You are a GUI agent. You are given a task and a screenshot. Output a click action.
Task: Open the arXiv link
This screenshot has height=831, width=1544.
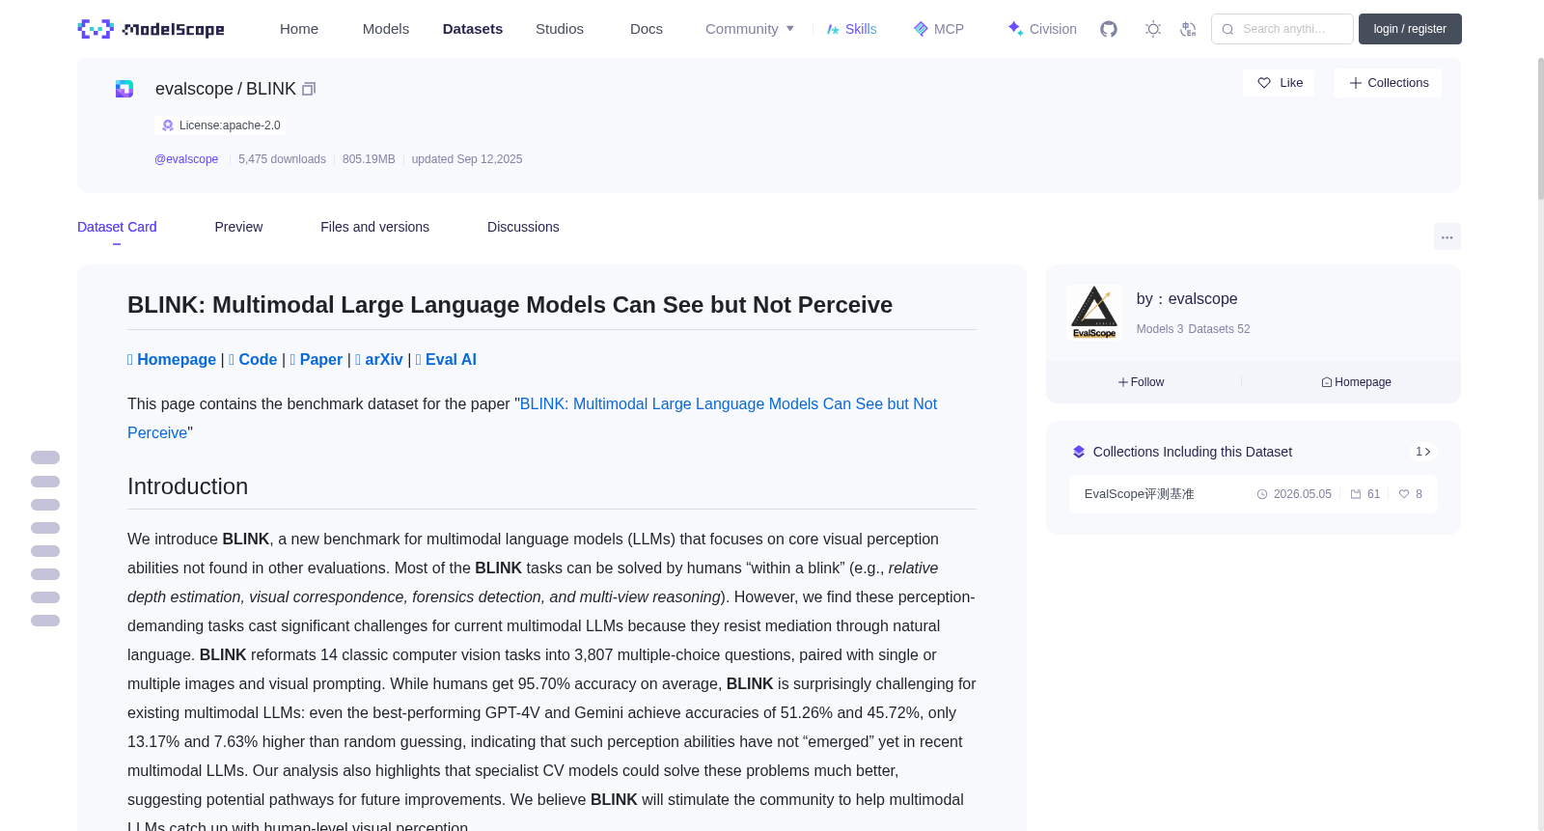pos(379,359)
